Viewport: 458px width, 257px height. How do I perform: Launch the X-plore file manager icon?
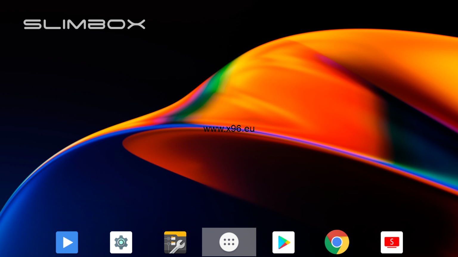pos(175,242)
